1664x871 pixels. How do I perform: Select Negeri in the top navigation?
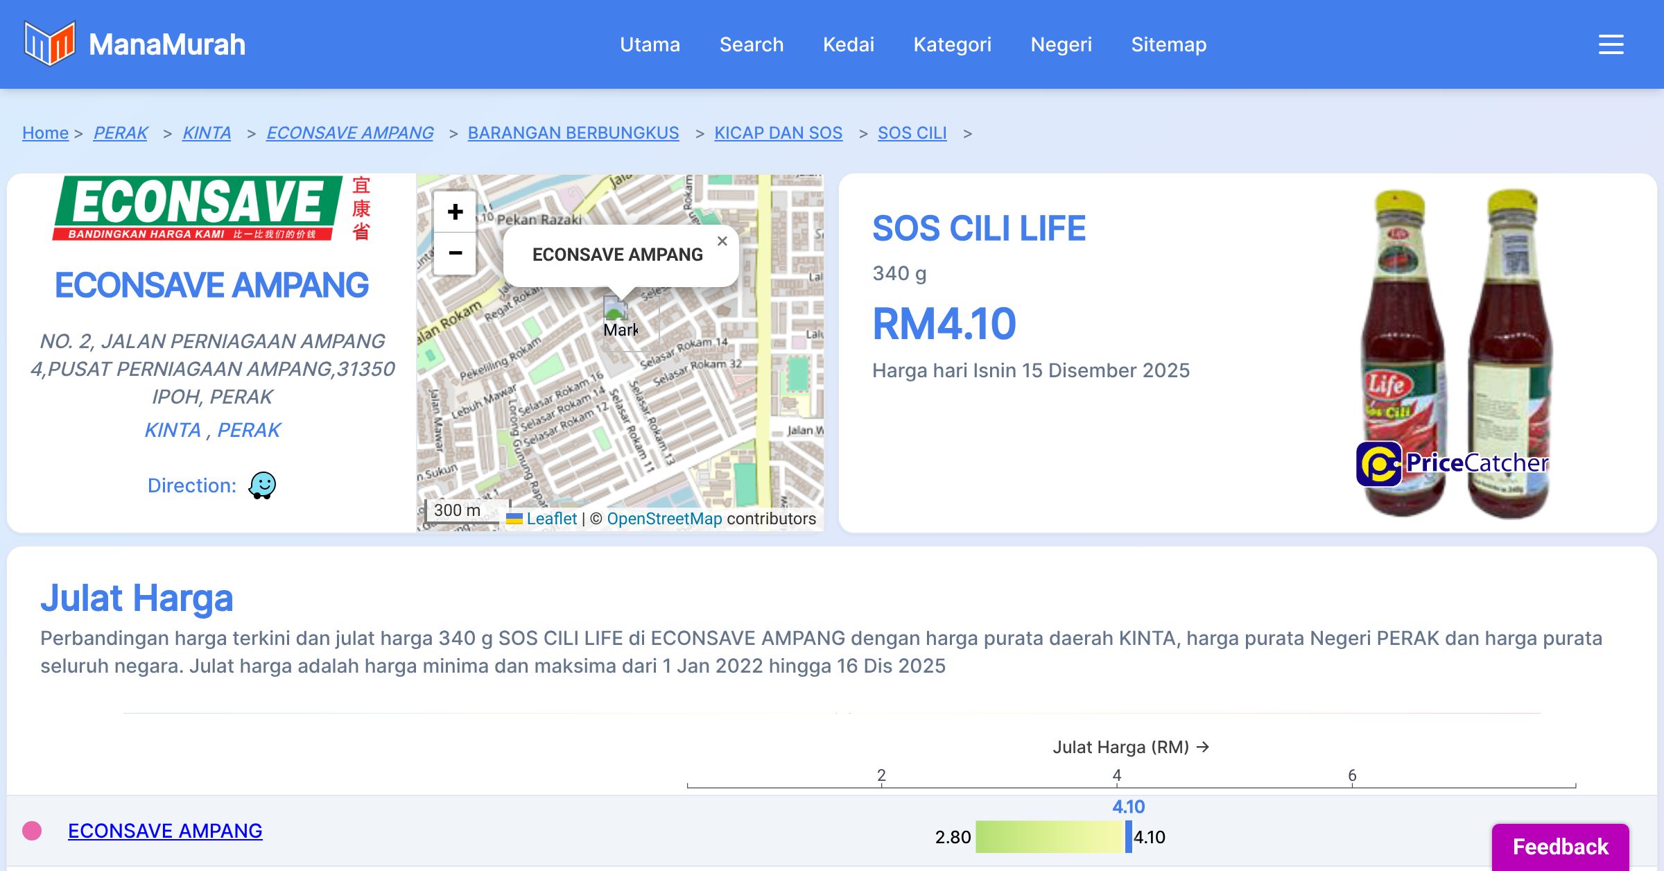(1061, 44)
